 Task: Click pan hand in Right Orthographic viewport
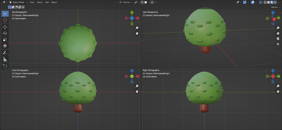coord(278,91)
